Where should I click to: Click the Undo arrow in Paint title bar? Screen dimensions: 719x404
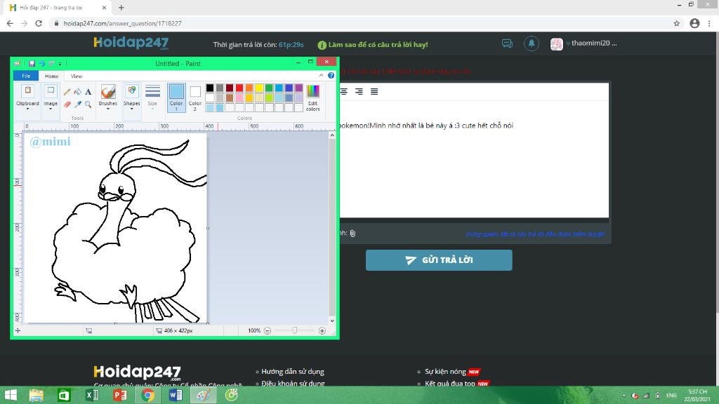pyautogui.click(x=41, y=64)
